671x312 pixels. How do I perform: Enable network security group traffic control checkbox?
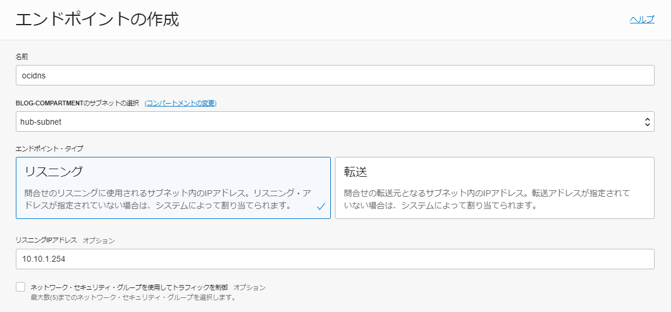point(20,287)
